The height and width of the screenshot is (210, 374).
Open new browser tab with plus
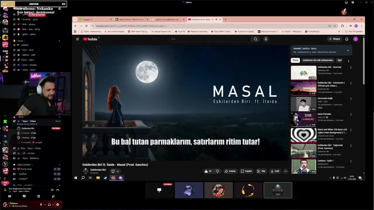(x=225, y=20)
